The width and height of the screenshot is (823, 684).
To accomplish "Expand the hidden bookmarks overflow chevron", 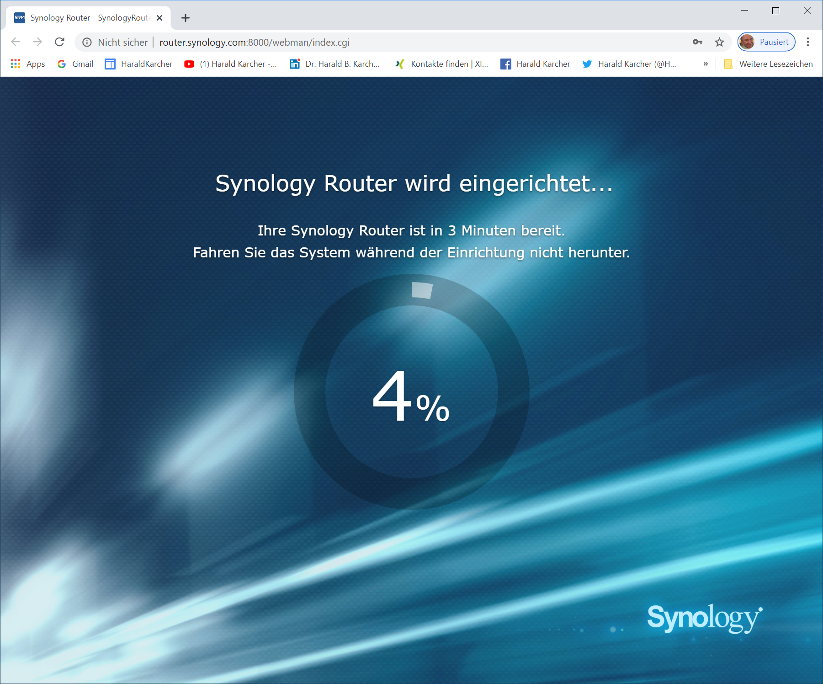I will (706, 64).
